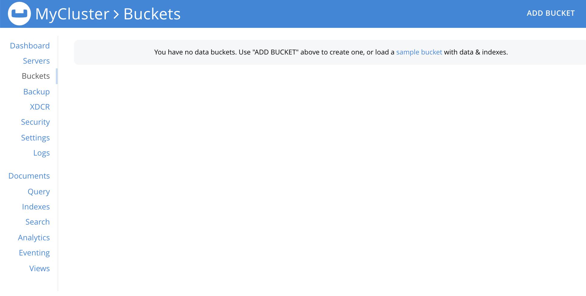Viewport: 586px width, 296px height.
Task: Open the Backup section
Action: pyautogui.click(x=36, y=91)
